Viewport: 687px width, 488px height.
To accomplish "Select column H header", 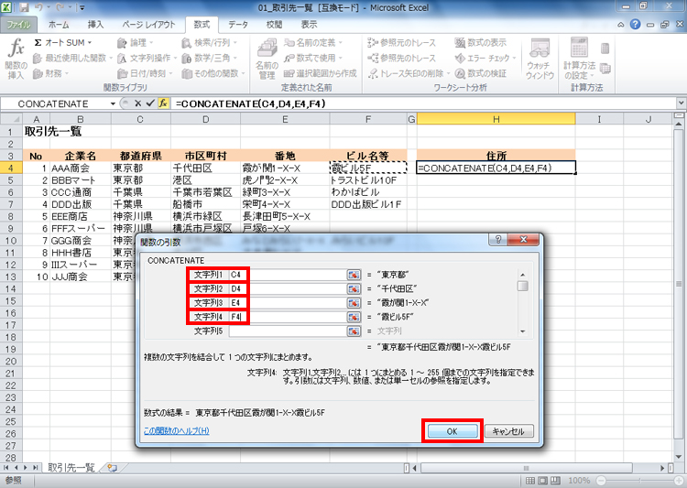I will [496, 119].
